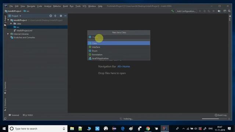
Task: Open Microsoft Edge from taskbar
Action: [123, 129]
